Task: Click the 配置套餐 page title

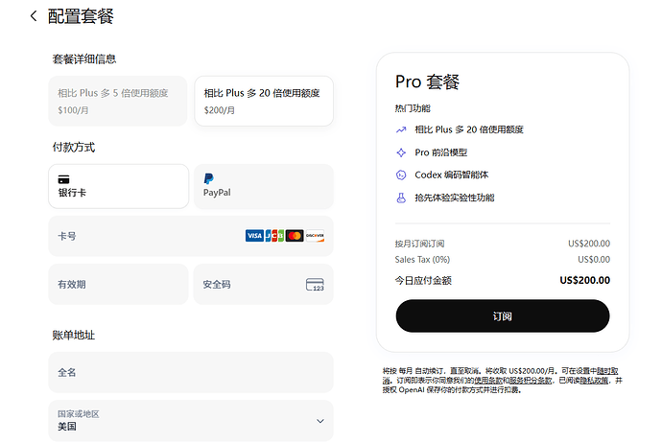Action: tap(81, 16)
